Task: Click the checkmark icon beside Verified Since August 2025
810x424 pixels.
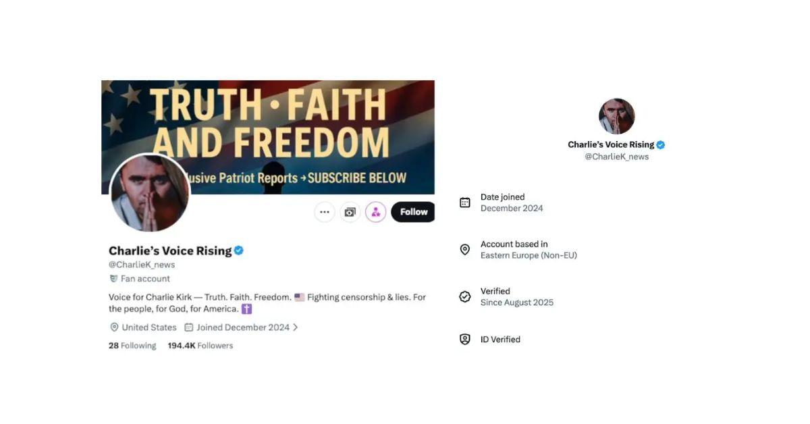Action: coord(464,296)
